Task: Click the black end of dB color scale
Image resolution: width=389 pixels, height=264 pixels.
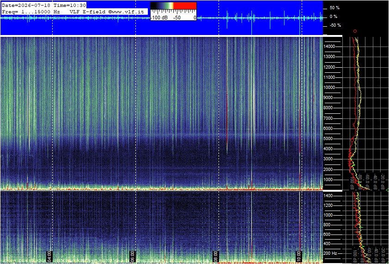Action: pyautogui.click(x=154, y=6)
